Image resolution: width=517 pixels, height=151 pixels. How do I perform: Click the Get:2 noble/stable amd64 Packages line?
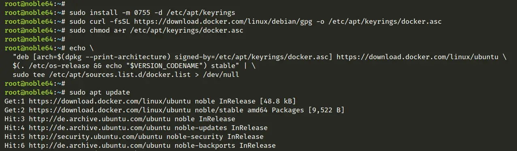(x=174, y=110)
